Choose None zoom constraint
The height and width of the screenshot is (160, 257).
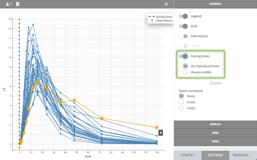[x=182, y=96]
